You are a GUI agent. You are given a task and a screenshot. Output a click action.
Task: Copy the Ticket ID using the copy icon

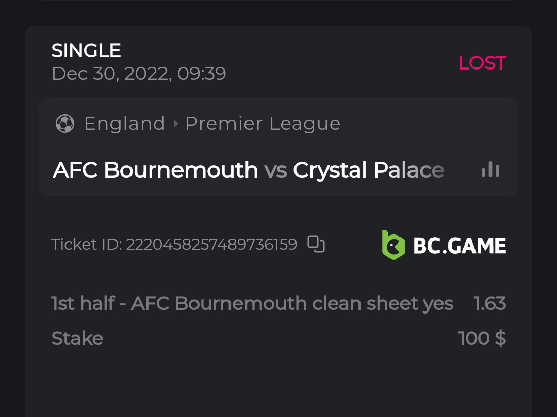tap(316, 244)
